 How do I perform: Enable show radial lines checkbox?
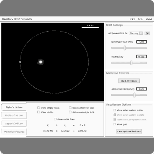click(55, 119)
